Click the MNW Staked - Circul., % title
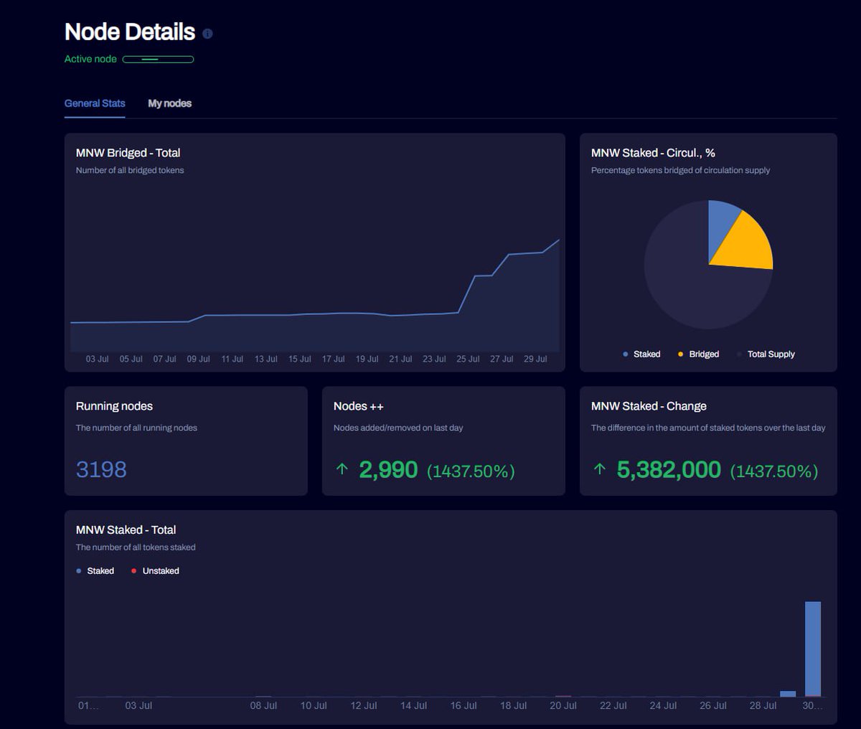This screenshot has width=861, height=729. point(653,153)
